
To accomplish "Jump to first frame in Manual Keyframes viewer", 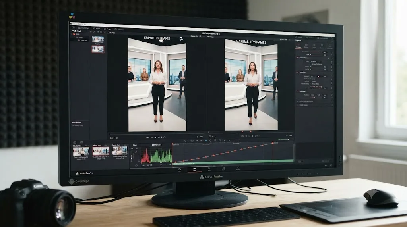I will pyautogui.click(x=243, y=136).
